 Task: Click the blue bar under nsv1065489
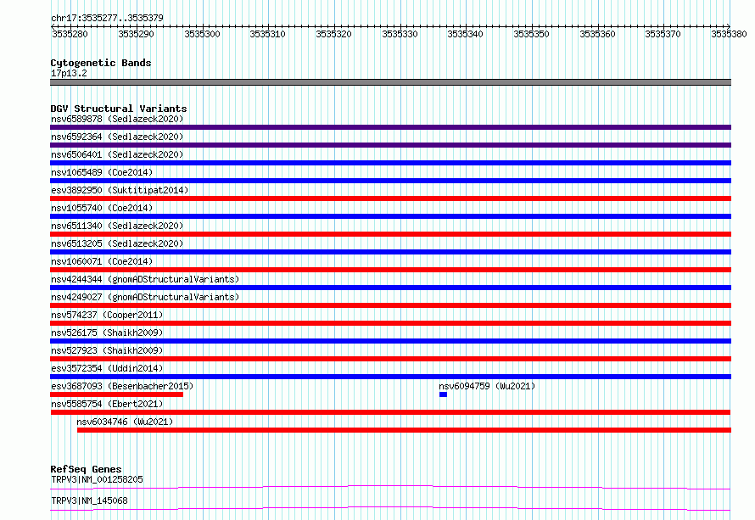click(390, 181)
